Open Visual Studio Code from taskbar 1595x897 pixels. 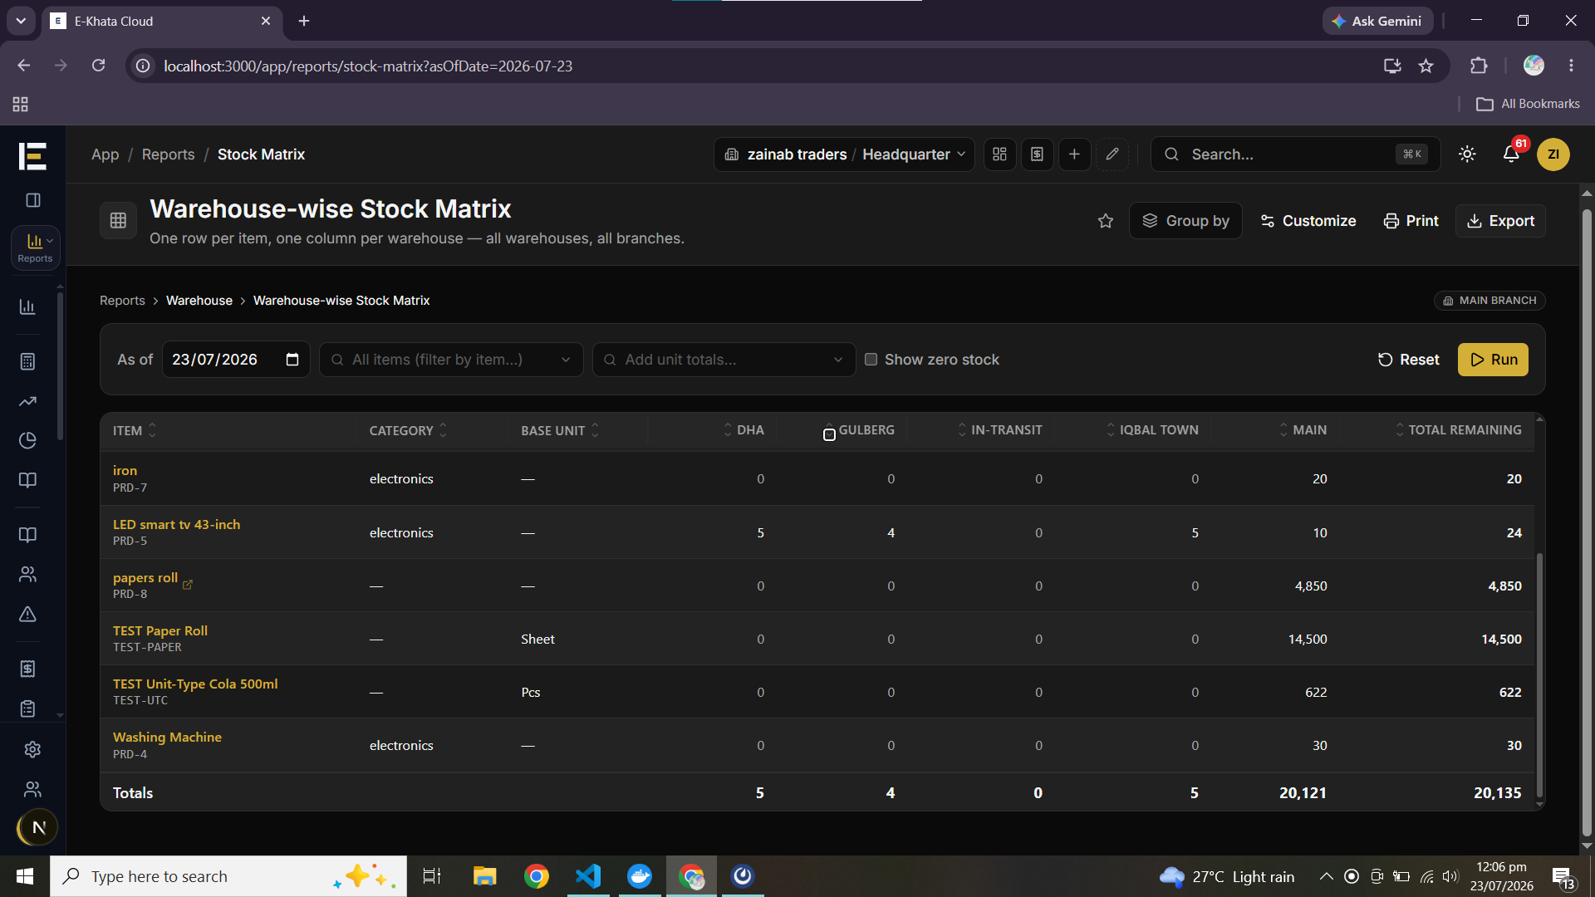(588, 876)
